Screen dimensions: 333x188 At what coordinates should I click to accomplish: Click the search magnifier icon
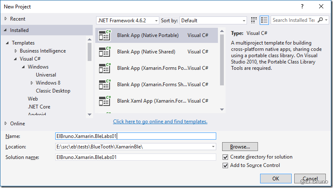coord(320,20)
